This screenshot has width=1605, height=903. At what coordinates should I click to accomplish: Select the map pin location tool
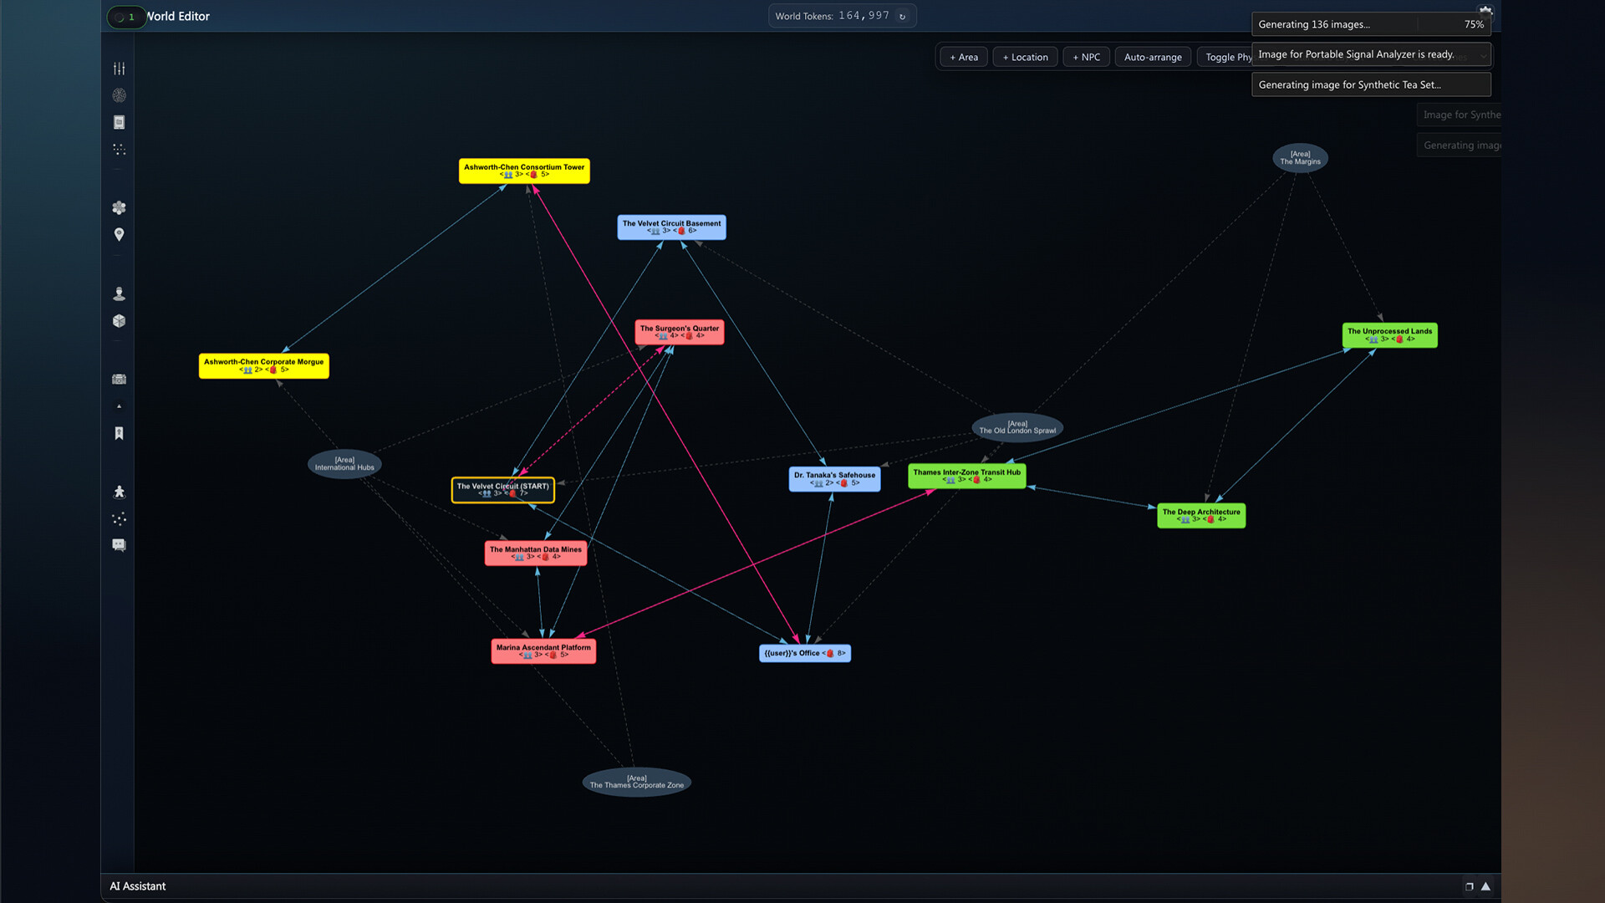click(x=119, y=235)
